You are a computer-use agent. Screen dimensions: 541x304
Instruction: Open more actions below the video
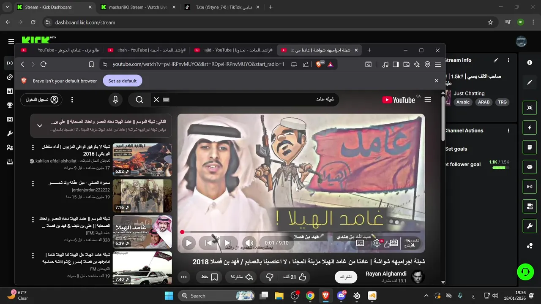(183, 277)
